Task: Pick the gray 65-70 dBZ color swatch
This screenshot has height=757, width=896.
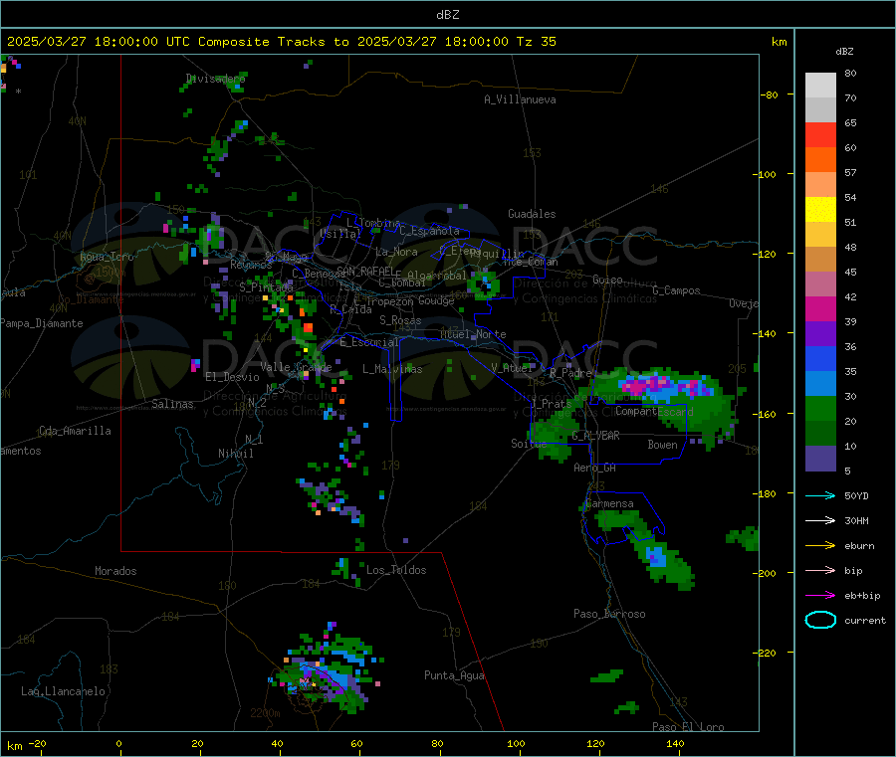Action: [x=820, y=110]
